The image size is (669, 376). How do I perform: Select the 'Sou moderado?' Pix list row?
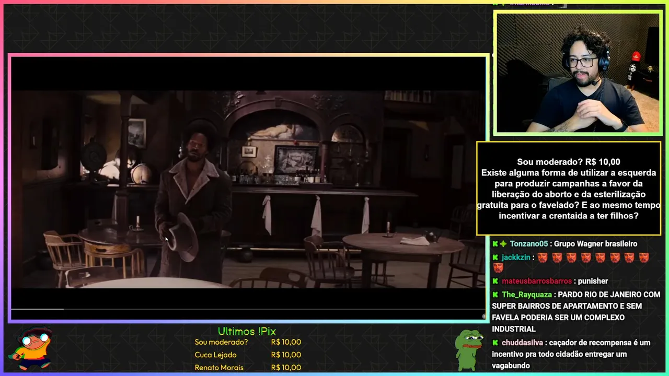[x=248, y=342]
